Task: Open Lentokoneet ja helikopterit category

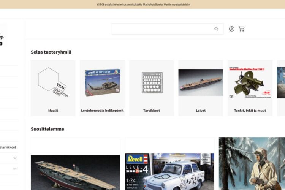Action: tap(102, 111)
